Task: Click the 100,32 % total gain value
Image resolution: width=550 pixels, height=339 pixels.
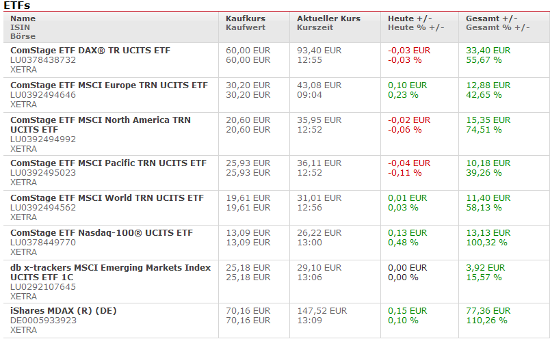Action: 488,243
